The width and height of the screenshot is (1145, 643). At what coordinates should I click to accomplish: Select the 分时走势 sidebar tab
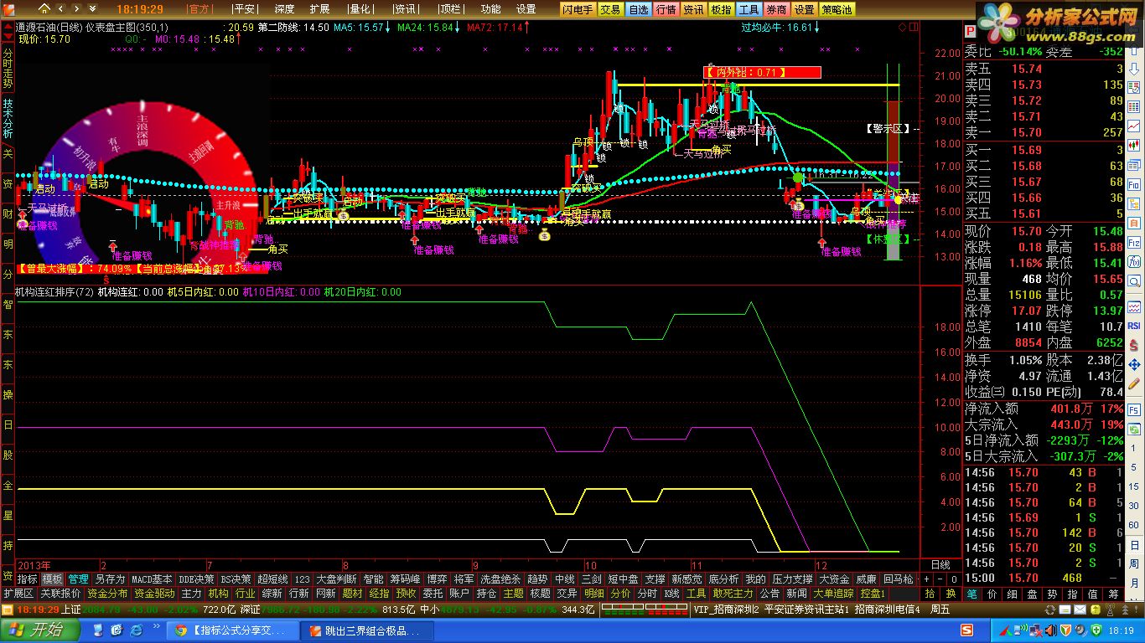pyautogui.click(x=8, y=68)
